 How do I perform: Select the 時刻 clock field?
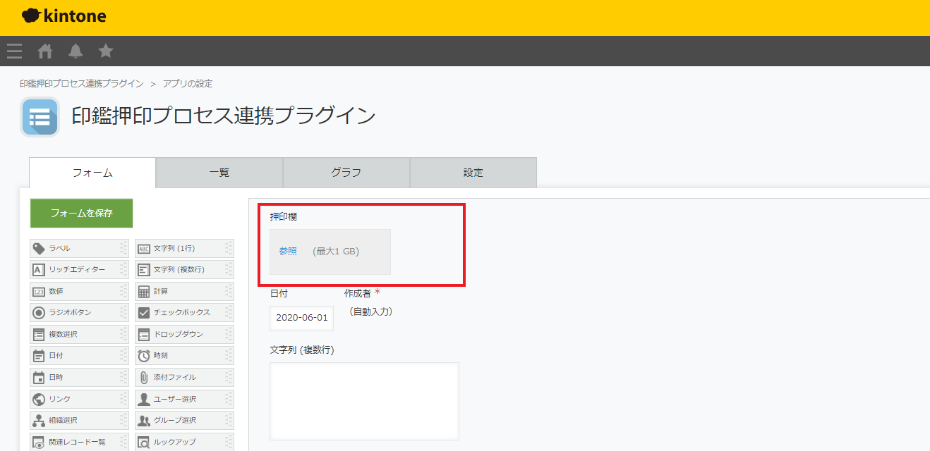pos(184,356)
